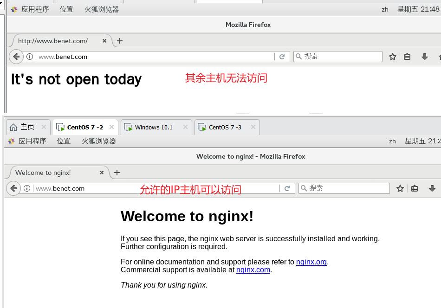
Task: Click upper panel zh input language indicator
Action: [x=385, y=10]
